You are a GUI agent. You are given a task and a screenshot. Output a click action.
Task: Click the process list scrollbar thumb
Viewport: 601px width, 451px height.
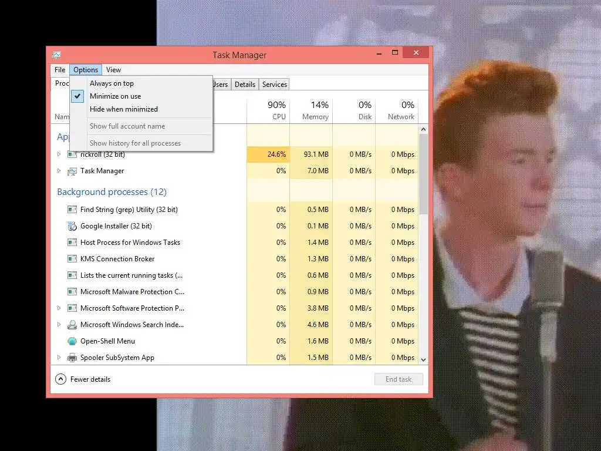(x=423, y=174)
